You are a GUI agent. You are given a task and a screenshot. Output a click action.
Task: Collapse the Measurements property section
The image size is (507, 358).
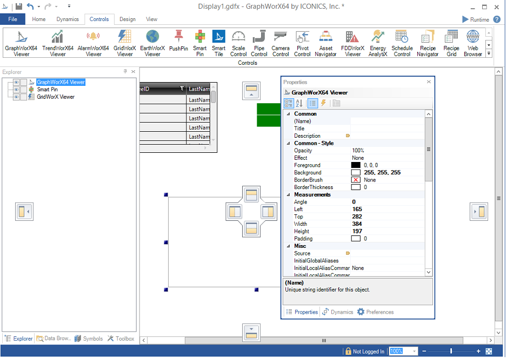pos(288,195)
